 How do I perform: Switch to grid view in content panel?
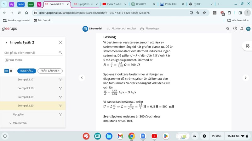coord(11,71)
